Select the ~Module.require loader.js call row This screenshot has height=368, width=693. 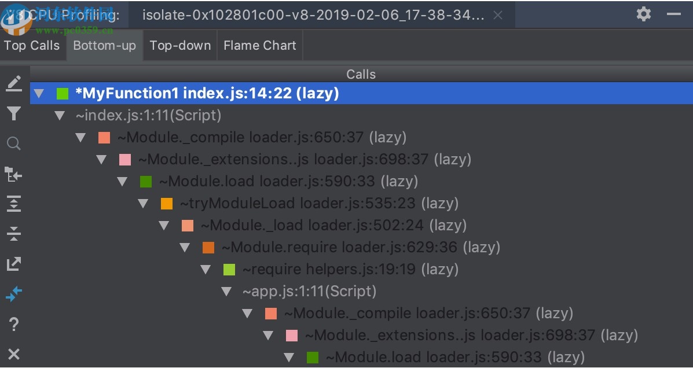click(x=359, y=247)
